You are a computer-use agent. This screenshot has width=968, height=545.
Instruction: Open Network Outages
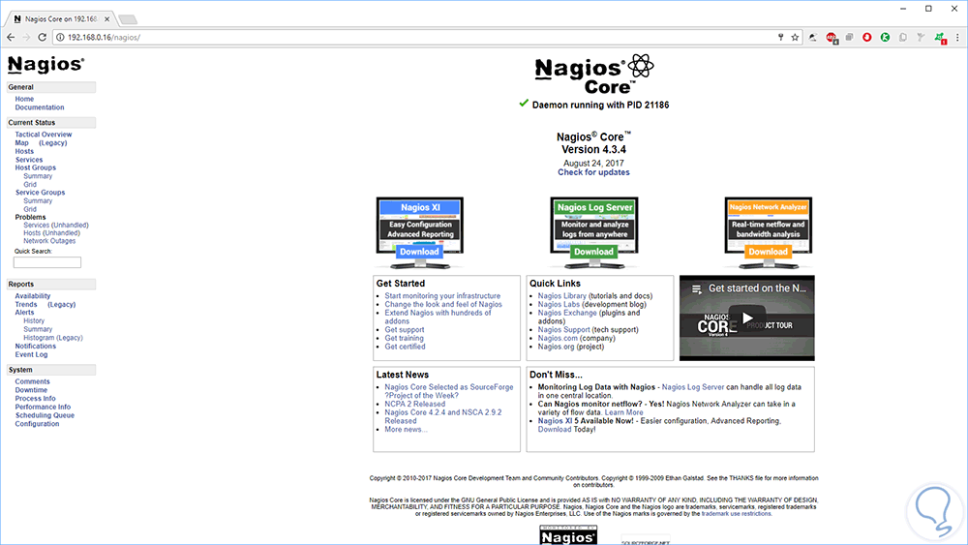coord(49,241)
